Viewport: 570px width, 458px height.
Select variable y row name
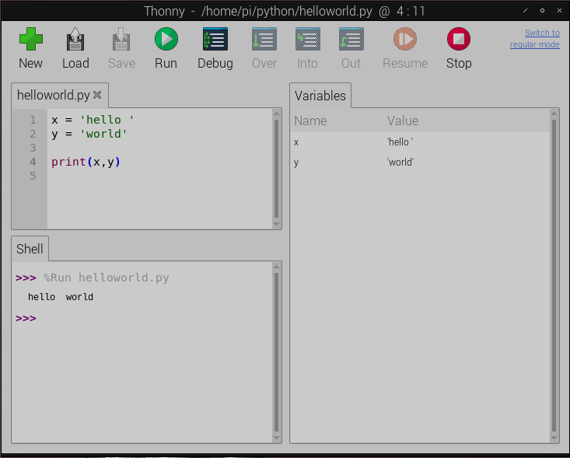[296, 163]
